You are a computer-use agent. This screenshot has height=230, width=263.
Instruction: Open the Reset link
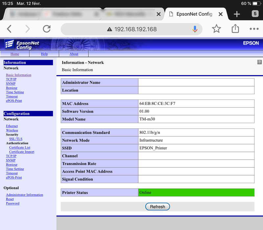10,199
